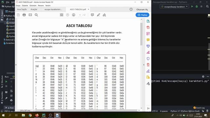Open the Fill & Sign tool icon
210x118 pixels.
(104, 15)
